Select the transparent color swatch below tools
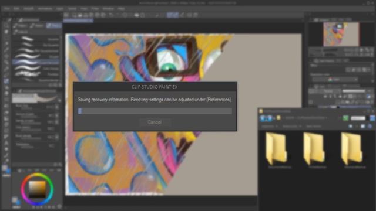The height and width of the screenshot is (211, 376). click(6, 176)
